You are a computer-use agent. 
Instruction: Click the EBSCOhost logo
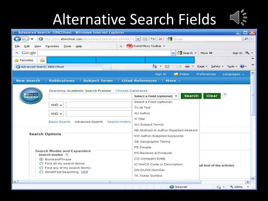click(31, 95)
